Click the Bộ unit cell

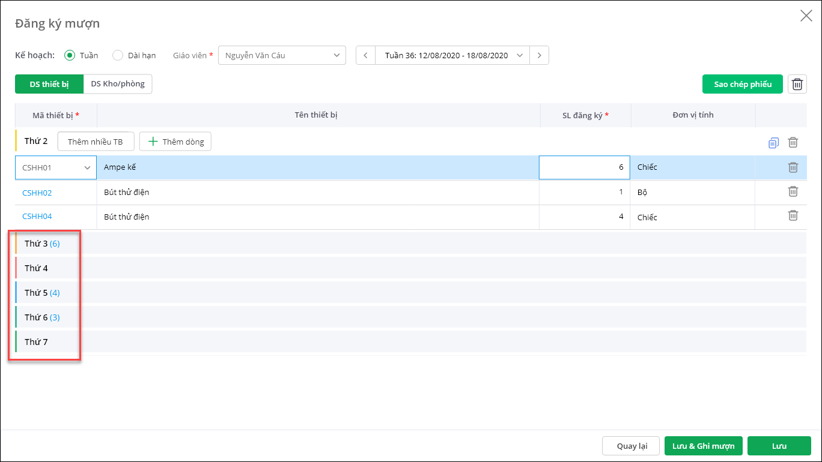693,193
